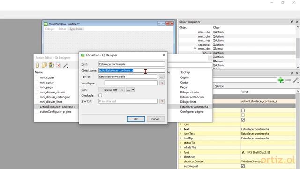Select mni_dibujar_circulo action

(x=52, y=92)
